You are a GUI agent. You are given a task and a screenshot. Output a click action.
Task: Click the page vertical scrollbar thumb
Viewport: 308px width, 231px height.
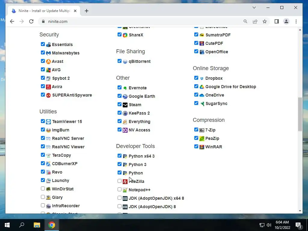coord(300,114)
